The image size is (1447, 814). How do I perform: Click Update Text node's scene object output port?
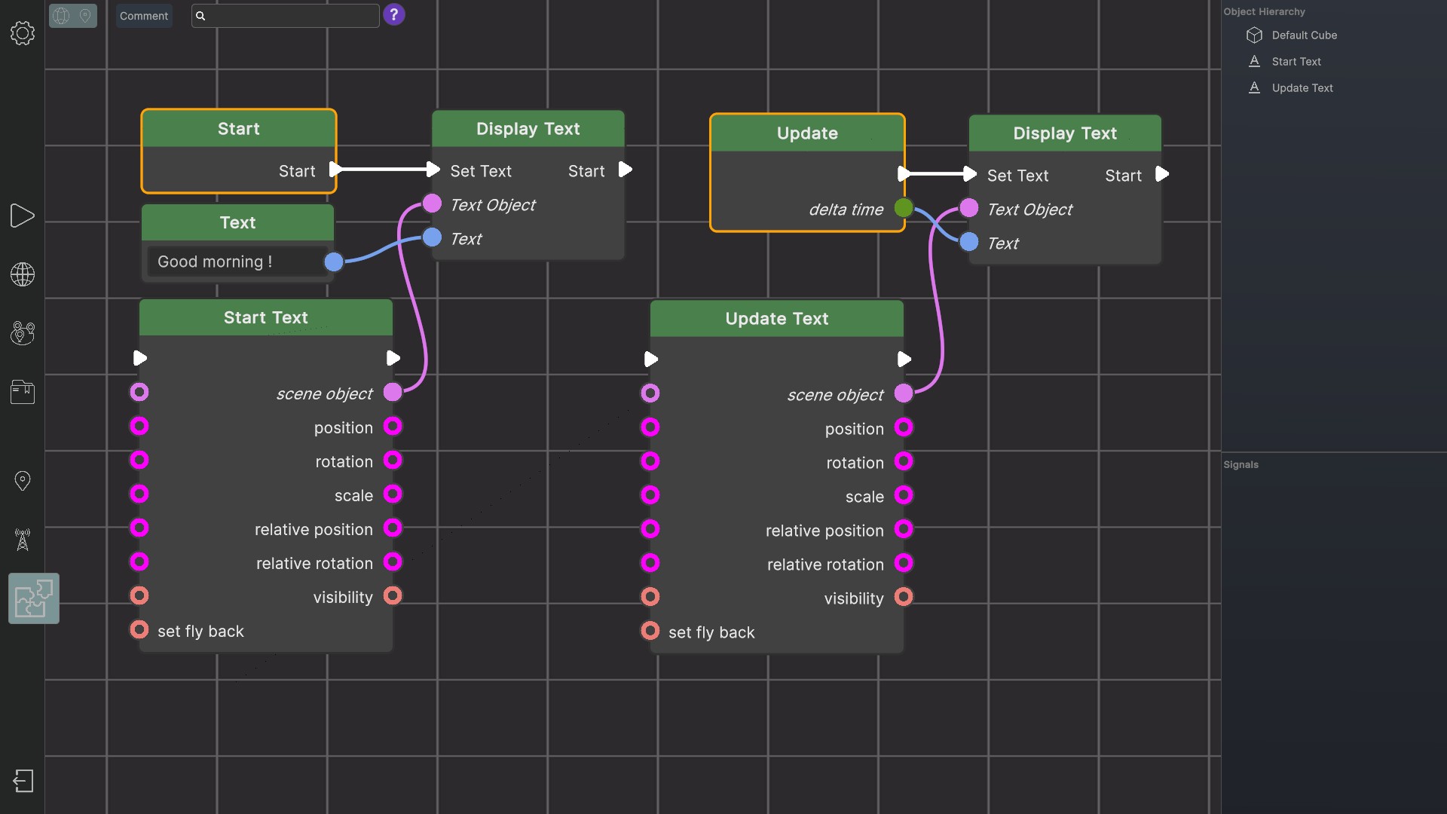[x=904, y=393]
